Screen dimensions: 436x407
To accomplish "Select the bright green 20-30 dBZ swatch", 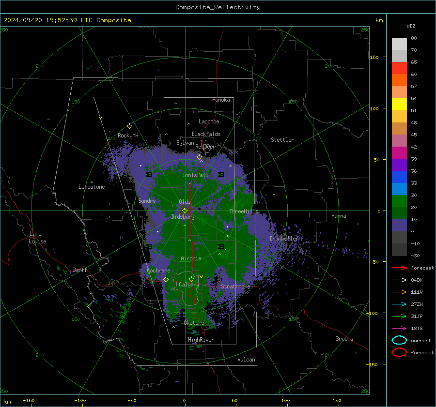I will 399,201.
